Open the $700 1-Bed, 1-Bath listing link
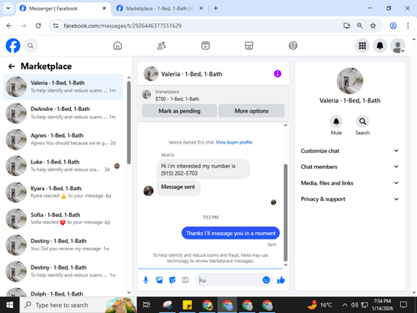Image resolution: width=417 pixels, height=313 pixels. pos(177,98)
